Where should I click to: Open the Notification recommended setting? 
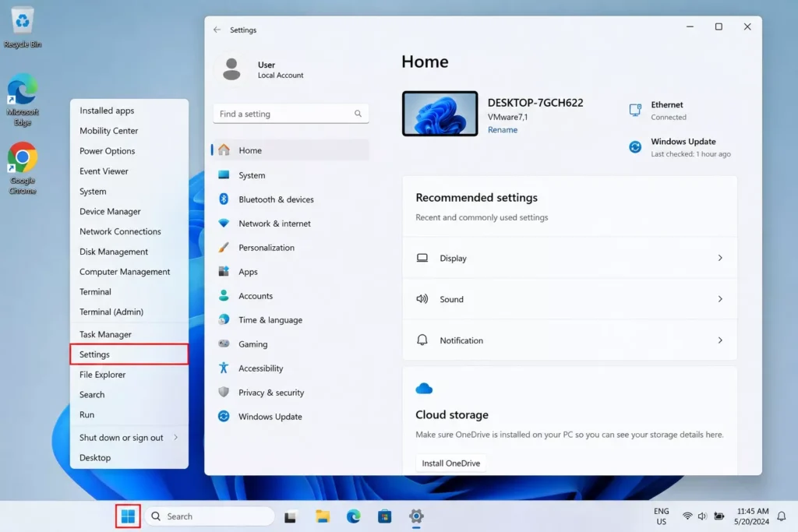(570, 340)
